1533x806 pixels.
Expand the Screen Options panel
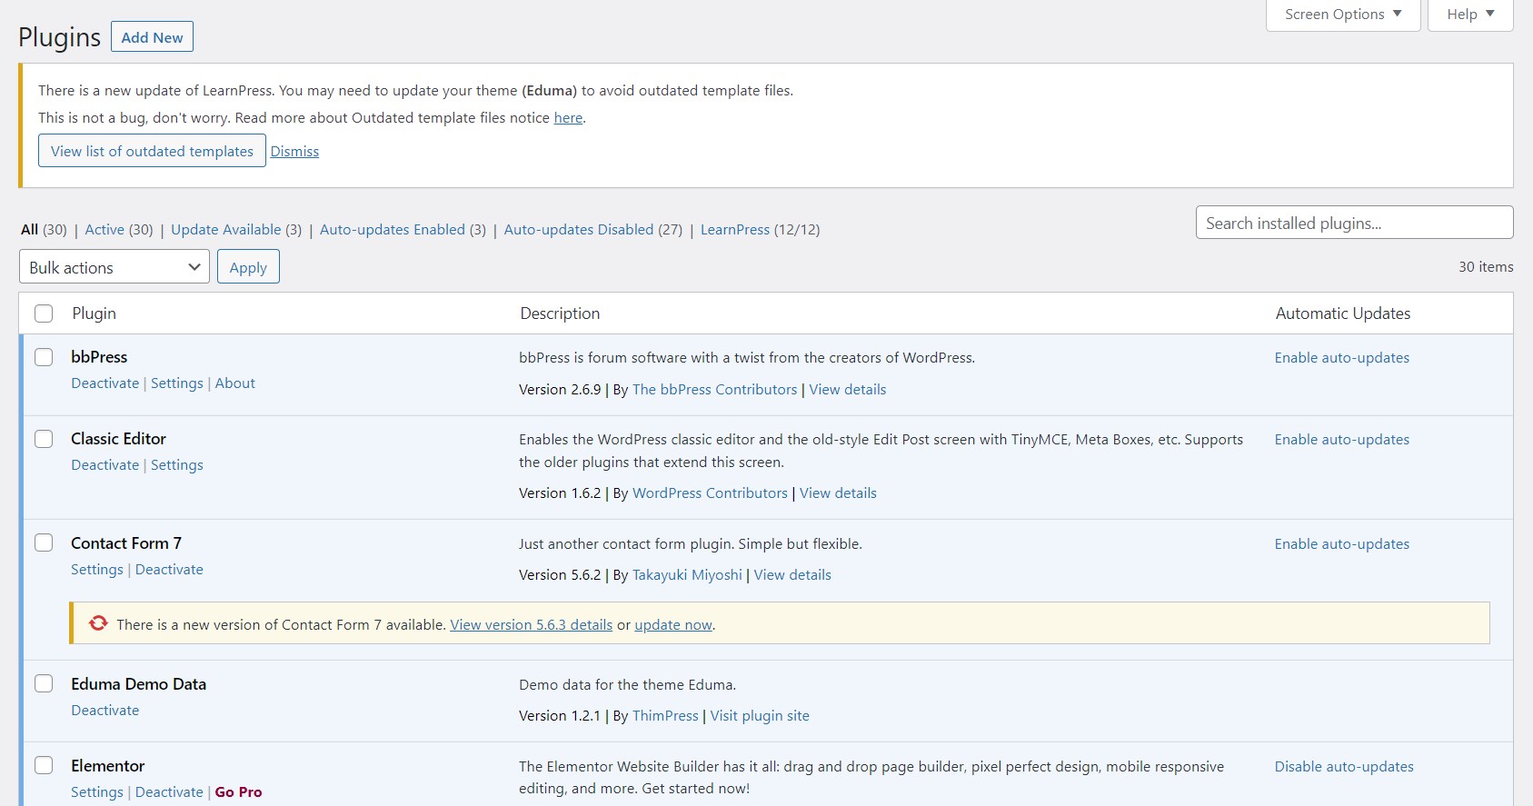(x=1342, y=15)
